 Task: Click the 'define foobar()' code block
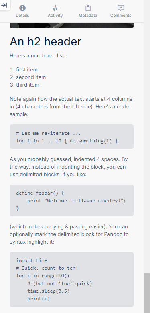click(x=72, y=200)
